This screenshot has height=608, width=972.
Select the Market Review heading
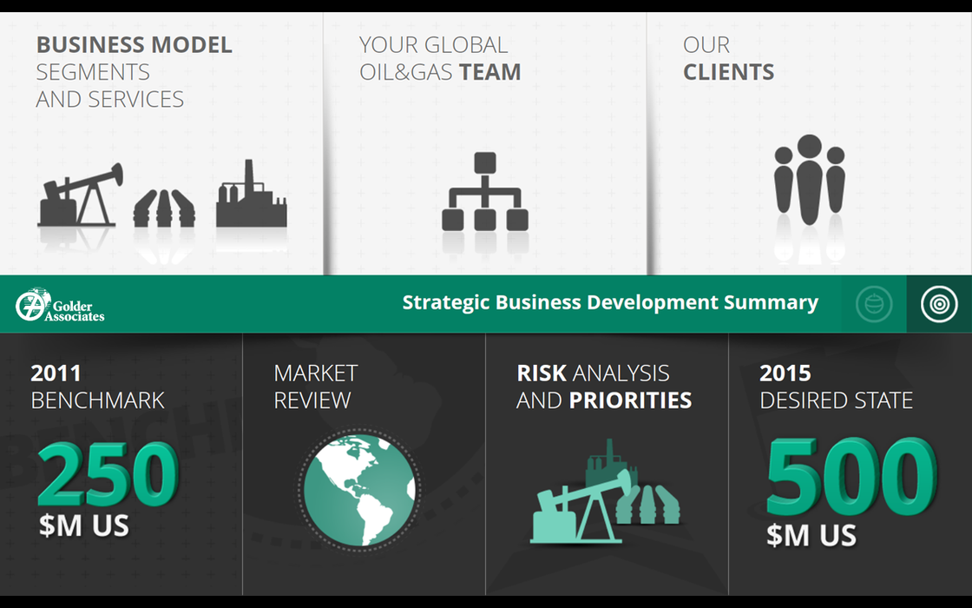pyautogui.click(x=315, y=387)
